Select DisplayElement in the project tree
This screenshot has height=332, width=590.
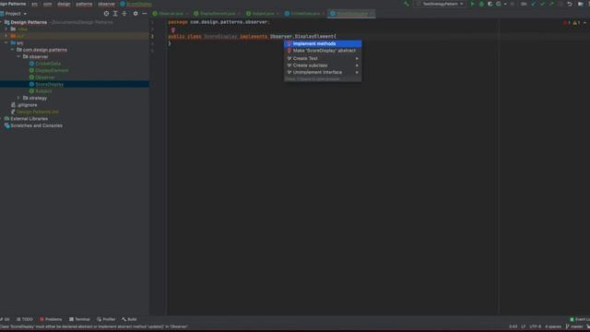pyautogui.click(x=52, y=70)
